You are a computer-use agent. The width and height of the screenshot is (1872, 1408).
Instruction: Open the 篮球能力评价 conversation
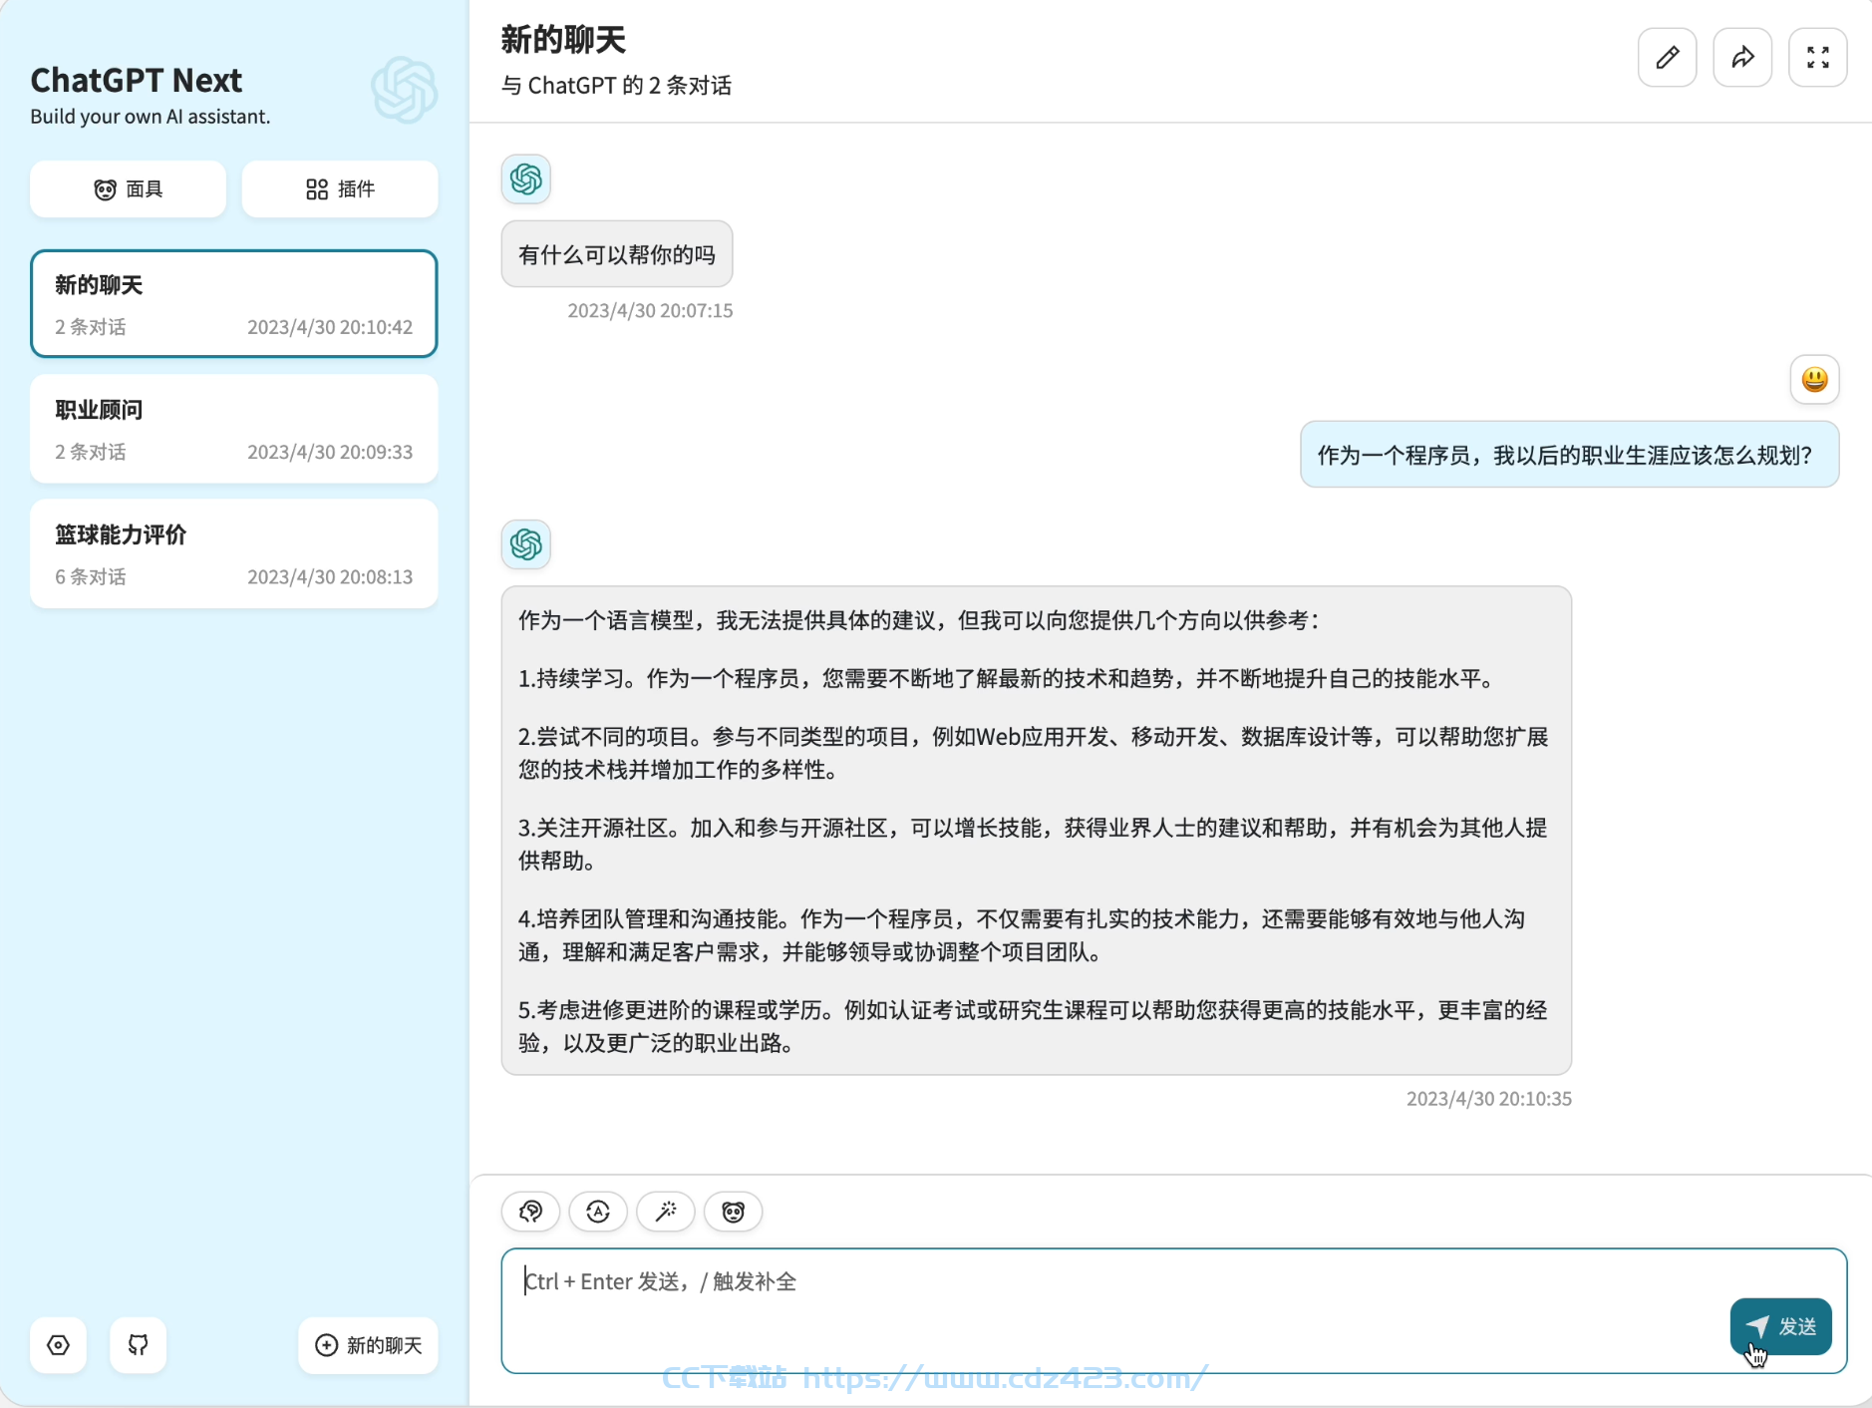click(234, 553)
